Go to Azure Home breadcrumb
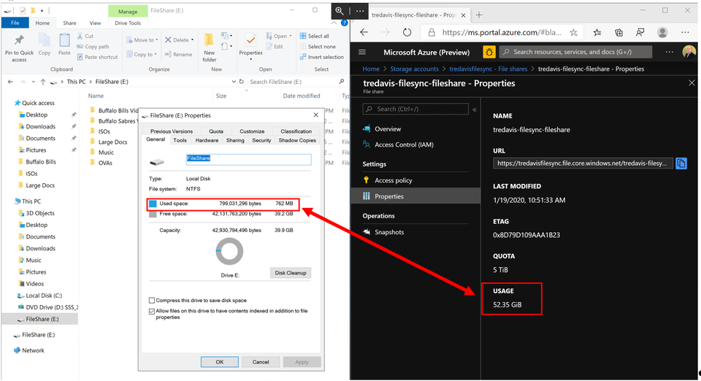The width and height of the screenshot is (701, 381). 371,69
